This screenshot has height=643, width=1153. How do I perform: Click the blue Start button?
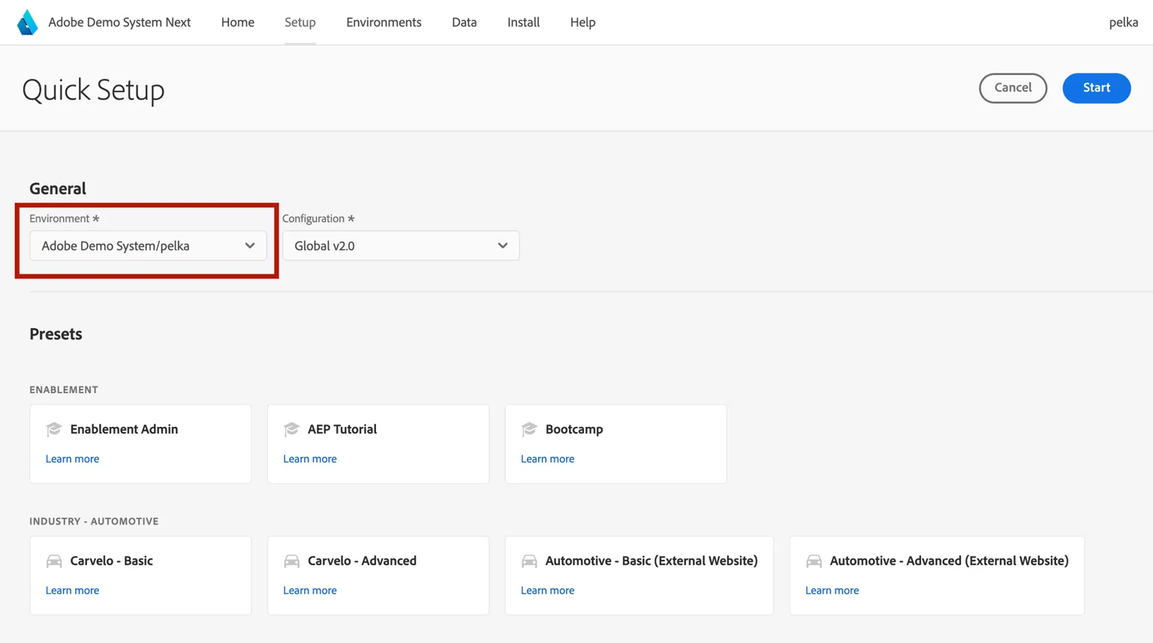[x=1096, y=88]
